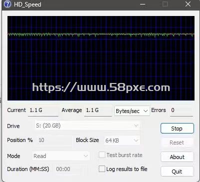Quit the HD_Speed application
The width and height of the screenshot is (200, 182).
[x=177, y=171]
